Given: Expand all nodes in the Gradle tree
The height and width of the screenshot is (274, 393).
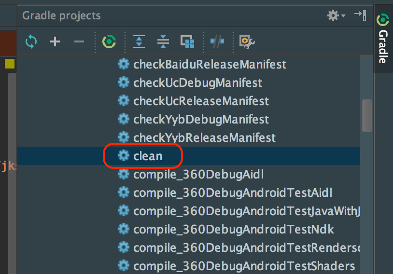Looking at the screenshot, I should 139,42.
